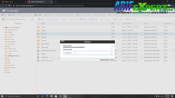Cancel the Rename dialog

[x=112, y=60]
